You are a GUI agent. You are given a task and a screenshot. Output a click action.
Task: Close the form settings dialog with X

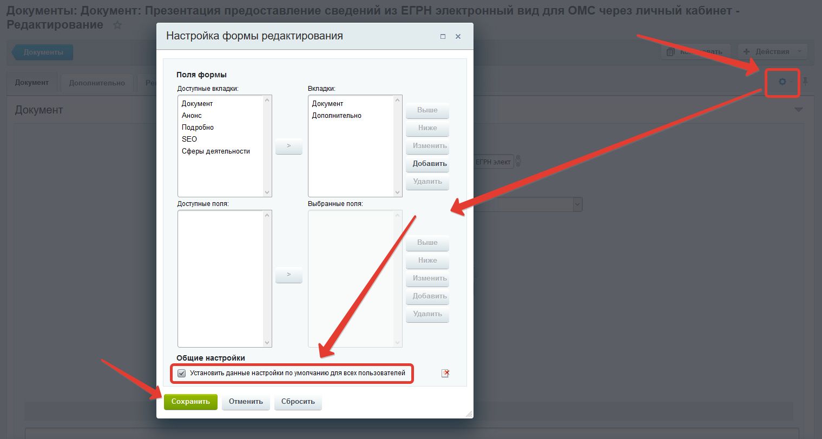tap(458, 37)
